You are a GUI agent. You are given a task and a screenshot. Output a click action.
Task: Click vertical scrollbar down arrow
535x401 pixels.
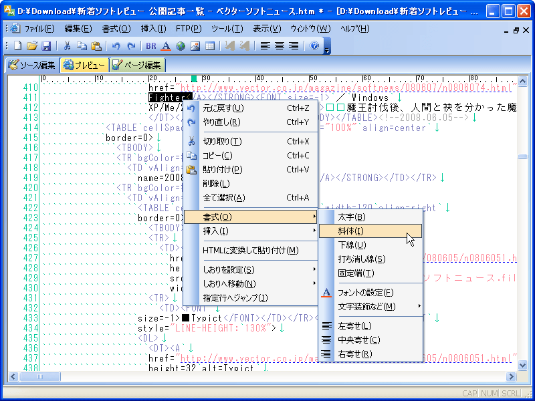click(x=522, y=366)
